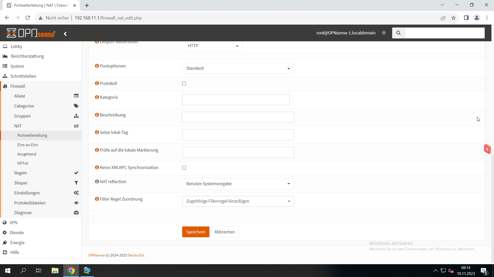Open File Explorer from the taskbar
This screenshot has width=494, height=277.
(x=55, y=271)
